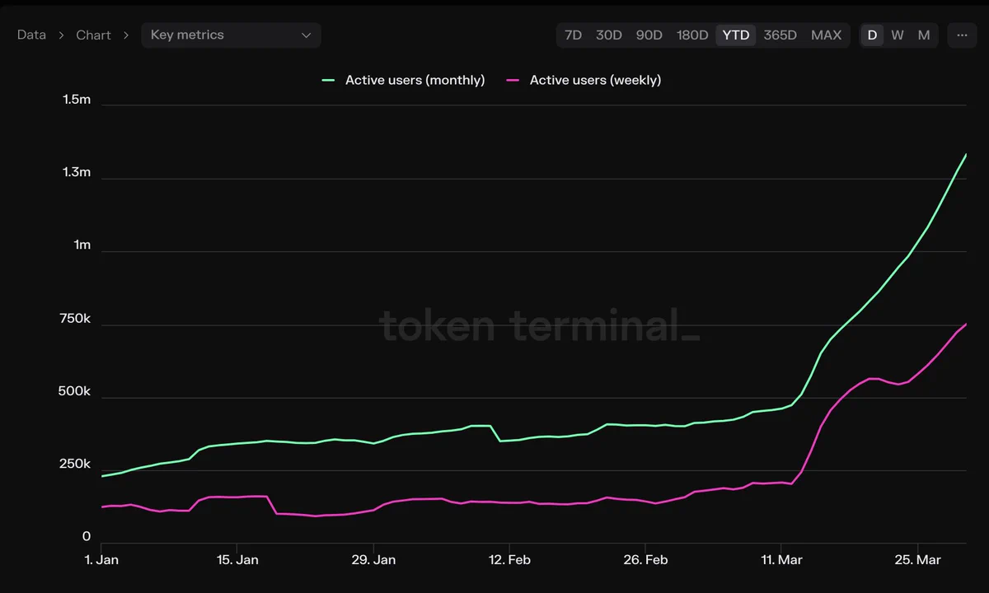Select the 180D time range

692,35
